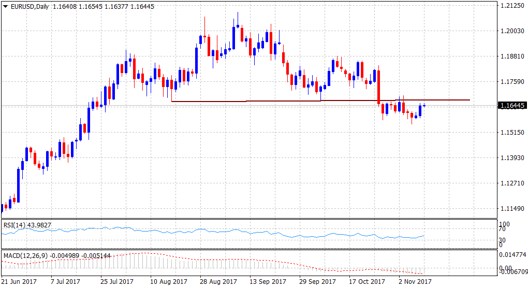Click the 21 Jun 2017 date label

click(19, 281)
